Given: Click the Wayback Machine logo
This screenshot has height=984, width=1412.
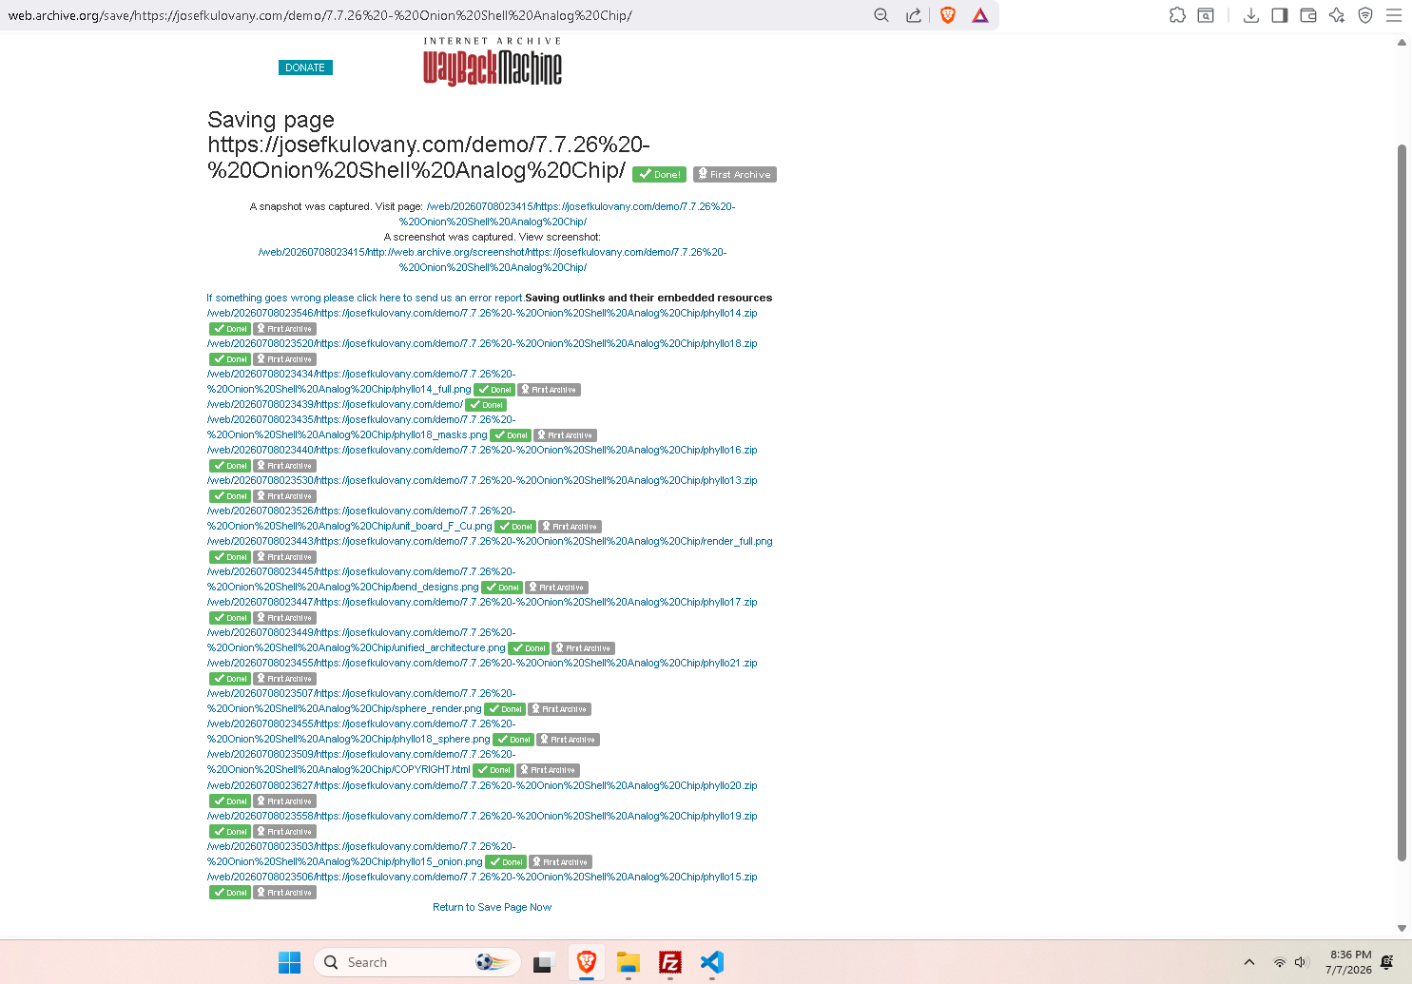Looking at the screenshot, I should pyautogui.click(x=493, y=62).
